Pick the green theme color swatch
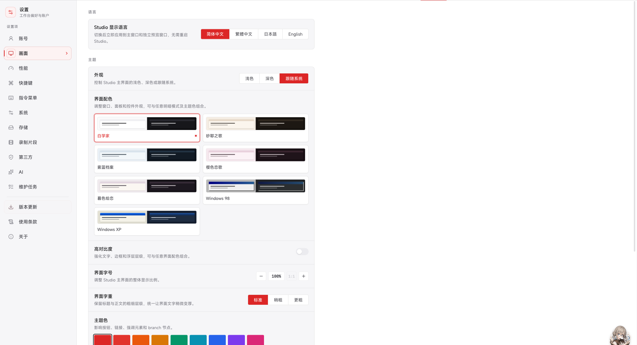The image size is (637, 345). pos(179,340)
